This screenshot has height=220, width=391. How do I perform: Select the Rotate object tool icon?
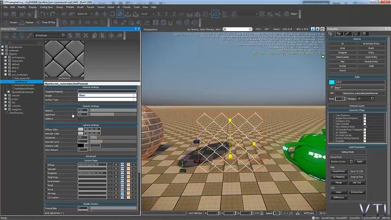112,14
